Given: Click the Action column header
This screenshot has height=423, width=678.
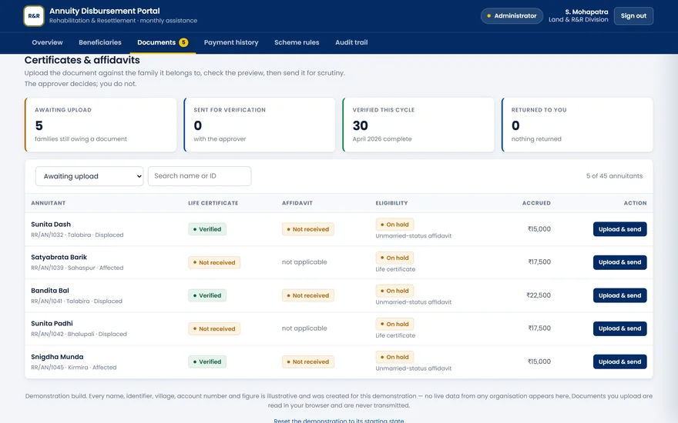Looking at the screenshot, I should pos(635,203).
